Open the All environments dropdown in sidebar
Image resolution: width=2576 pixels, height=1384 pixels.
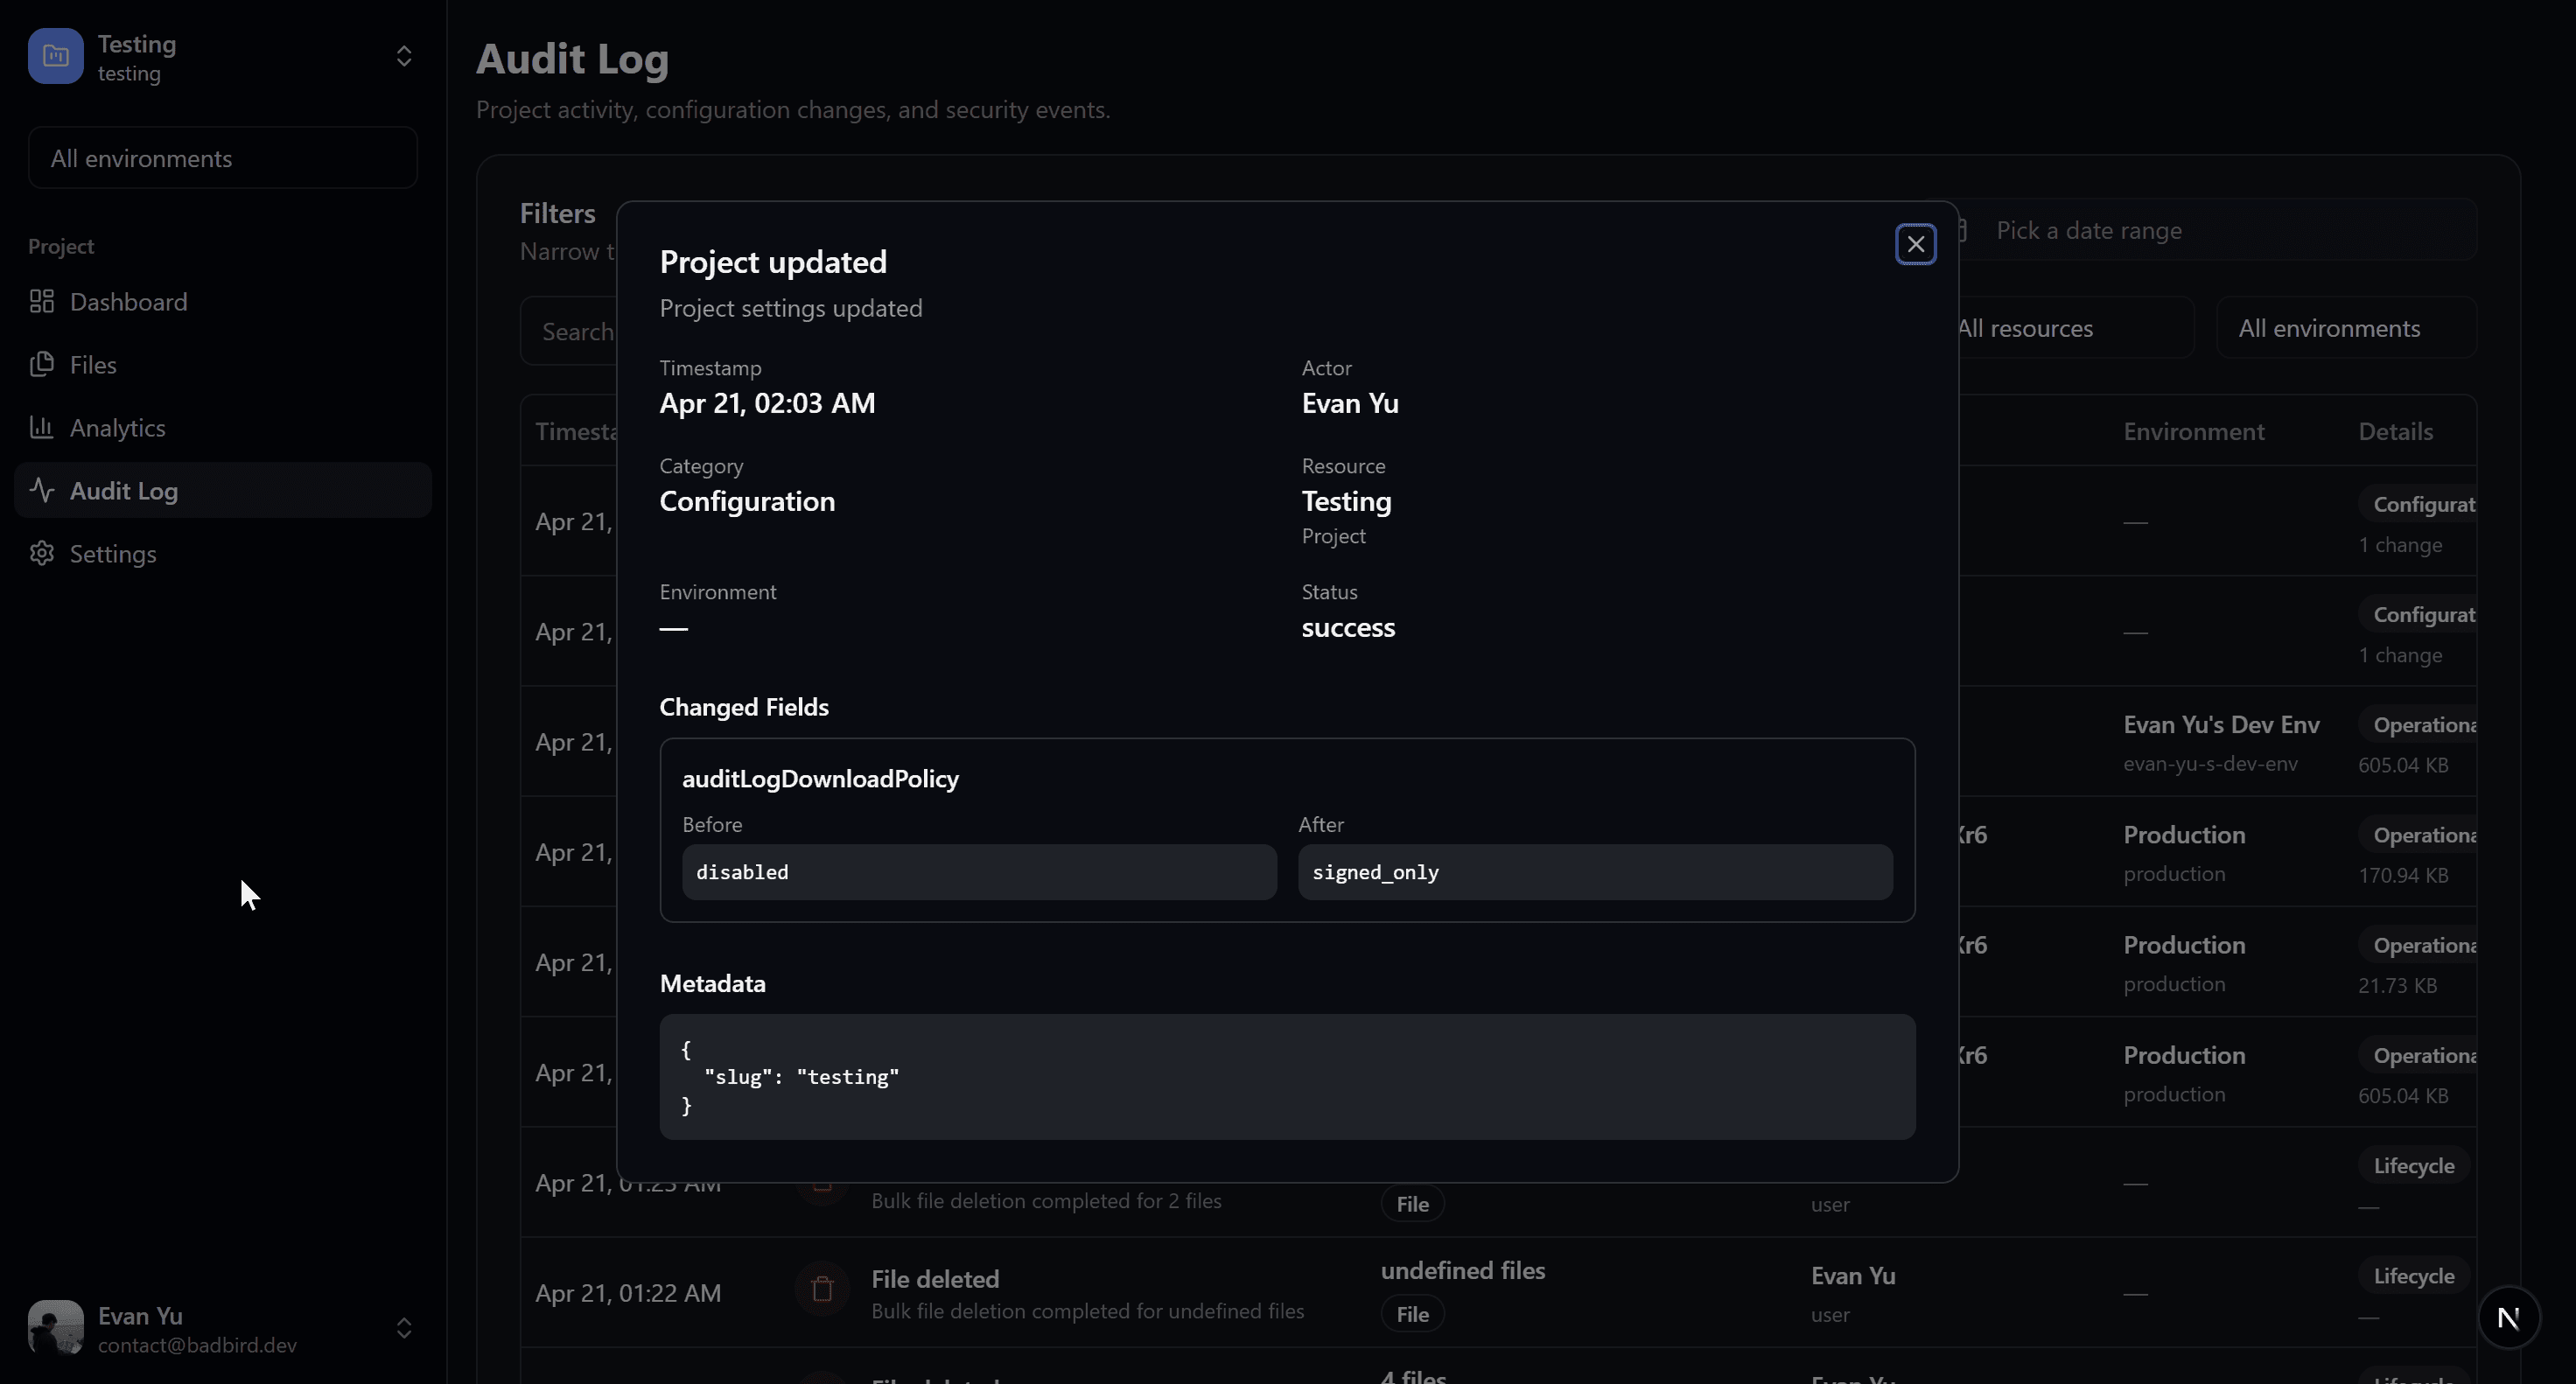[x=223, y=158]
